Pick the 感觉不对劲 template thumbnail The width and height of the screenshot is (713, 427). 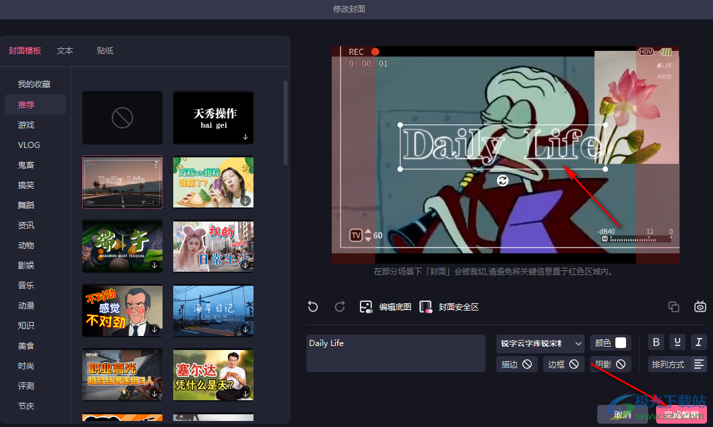[122, 311]
